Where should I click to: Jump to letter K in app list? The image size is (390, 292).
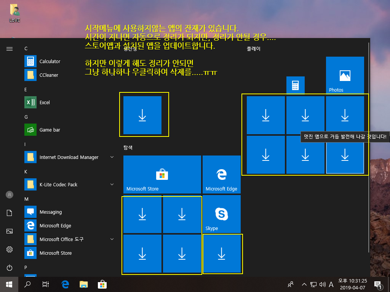click(26, 172)
